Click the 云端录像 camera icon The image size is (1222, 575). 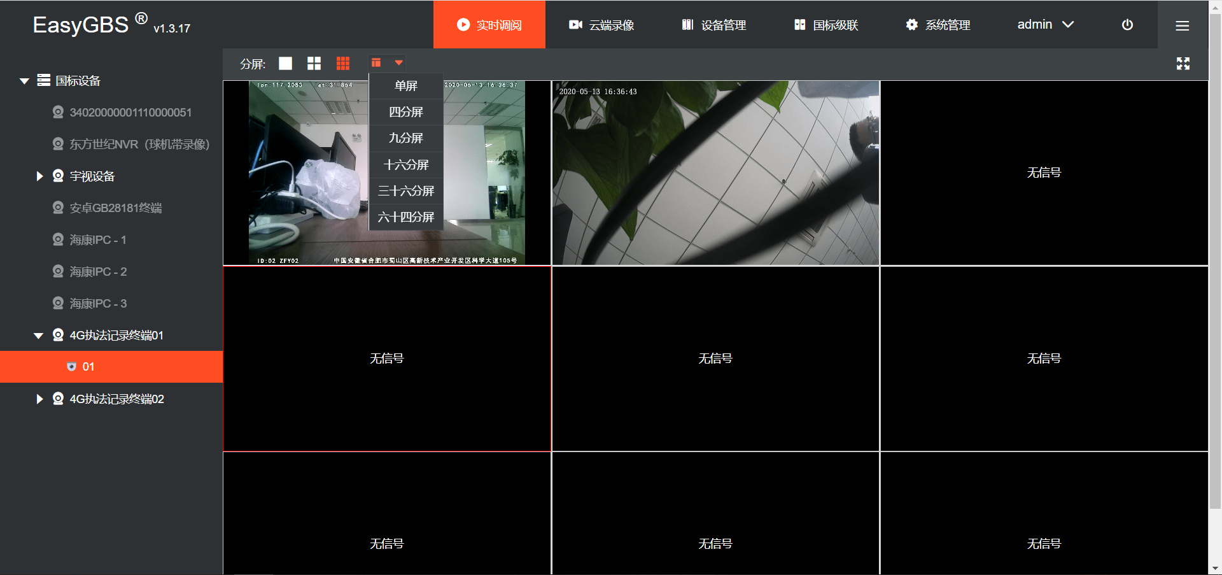point(575,25)
